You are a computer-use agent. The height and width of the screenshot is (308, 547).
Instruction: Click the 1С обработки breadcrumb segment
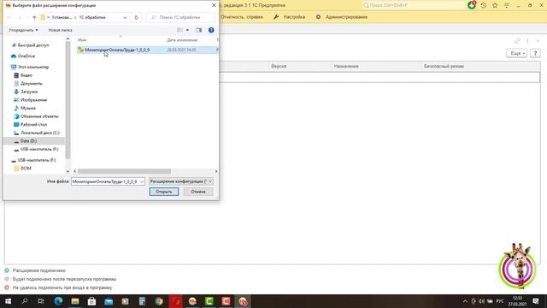click(92, 17)
